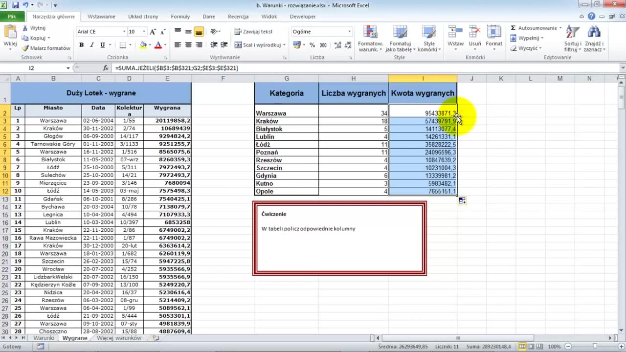Screen dimensions: 626x352
Task: Expand the Sortuj i filtruj menu
Action: [x=573, y=38]
